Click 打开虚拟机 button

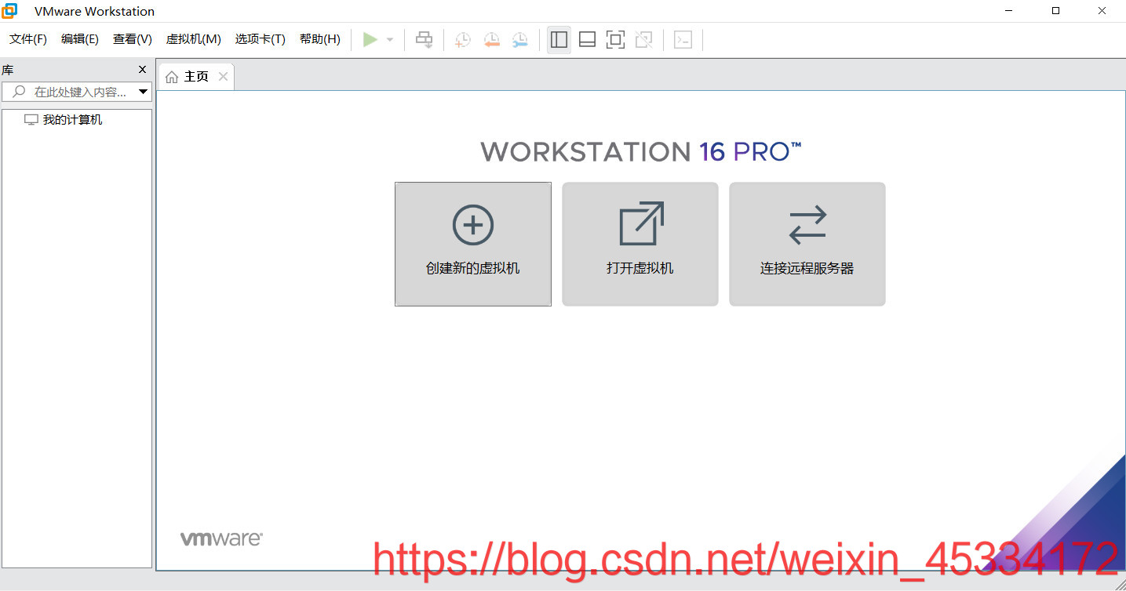pos(640,245)
